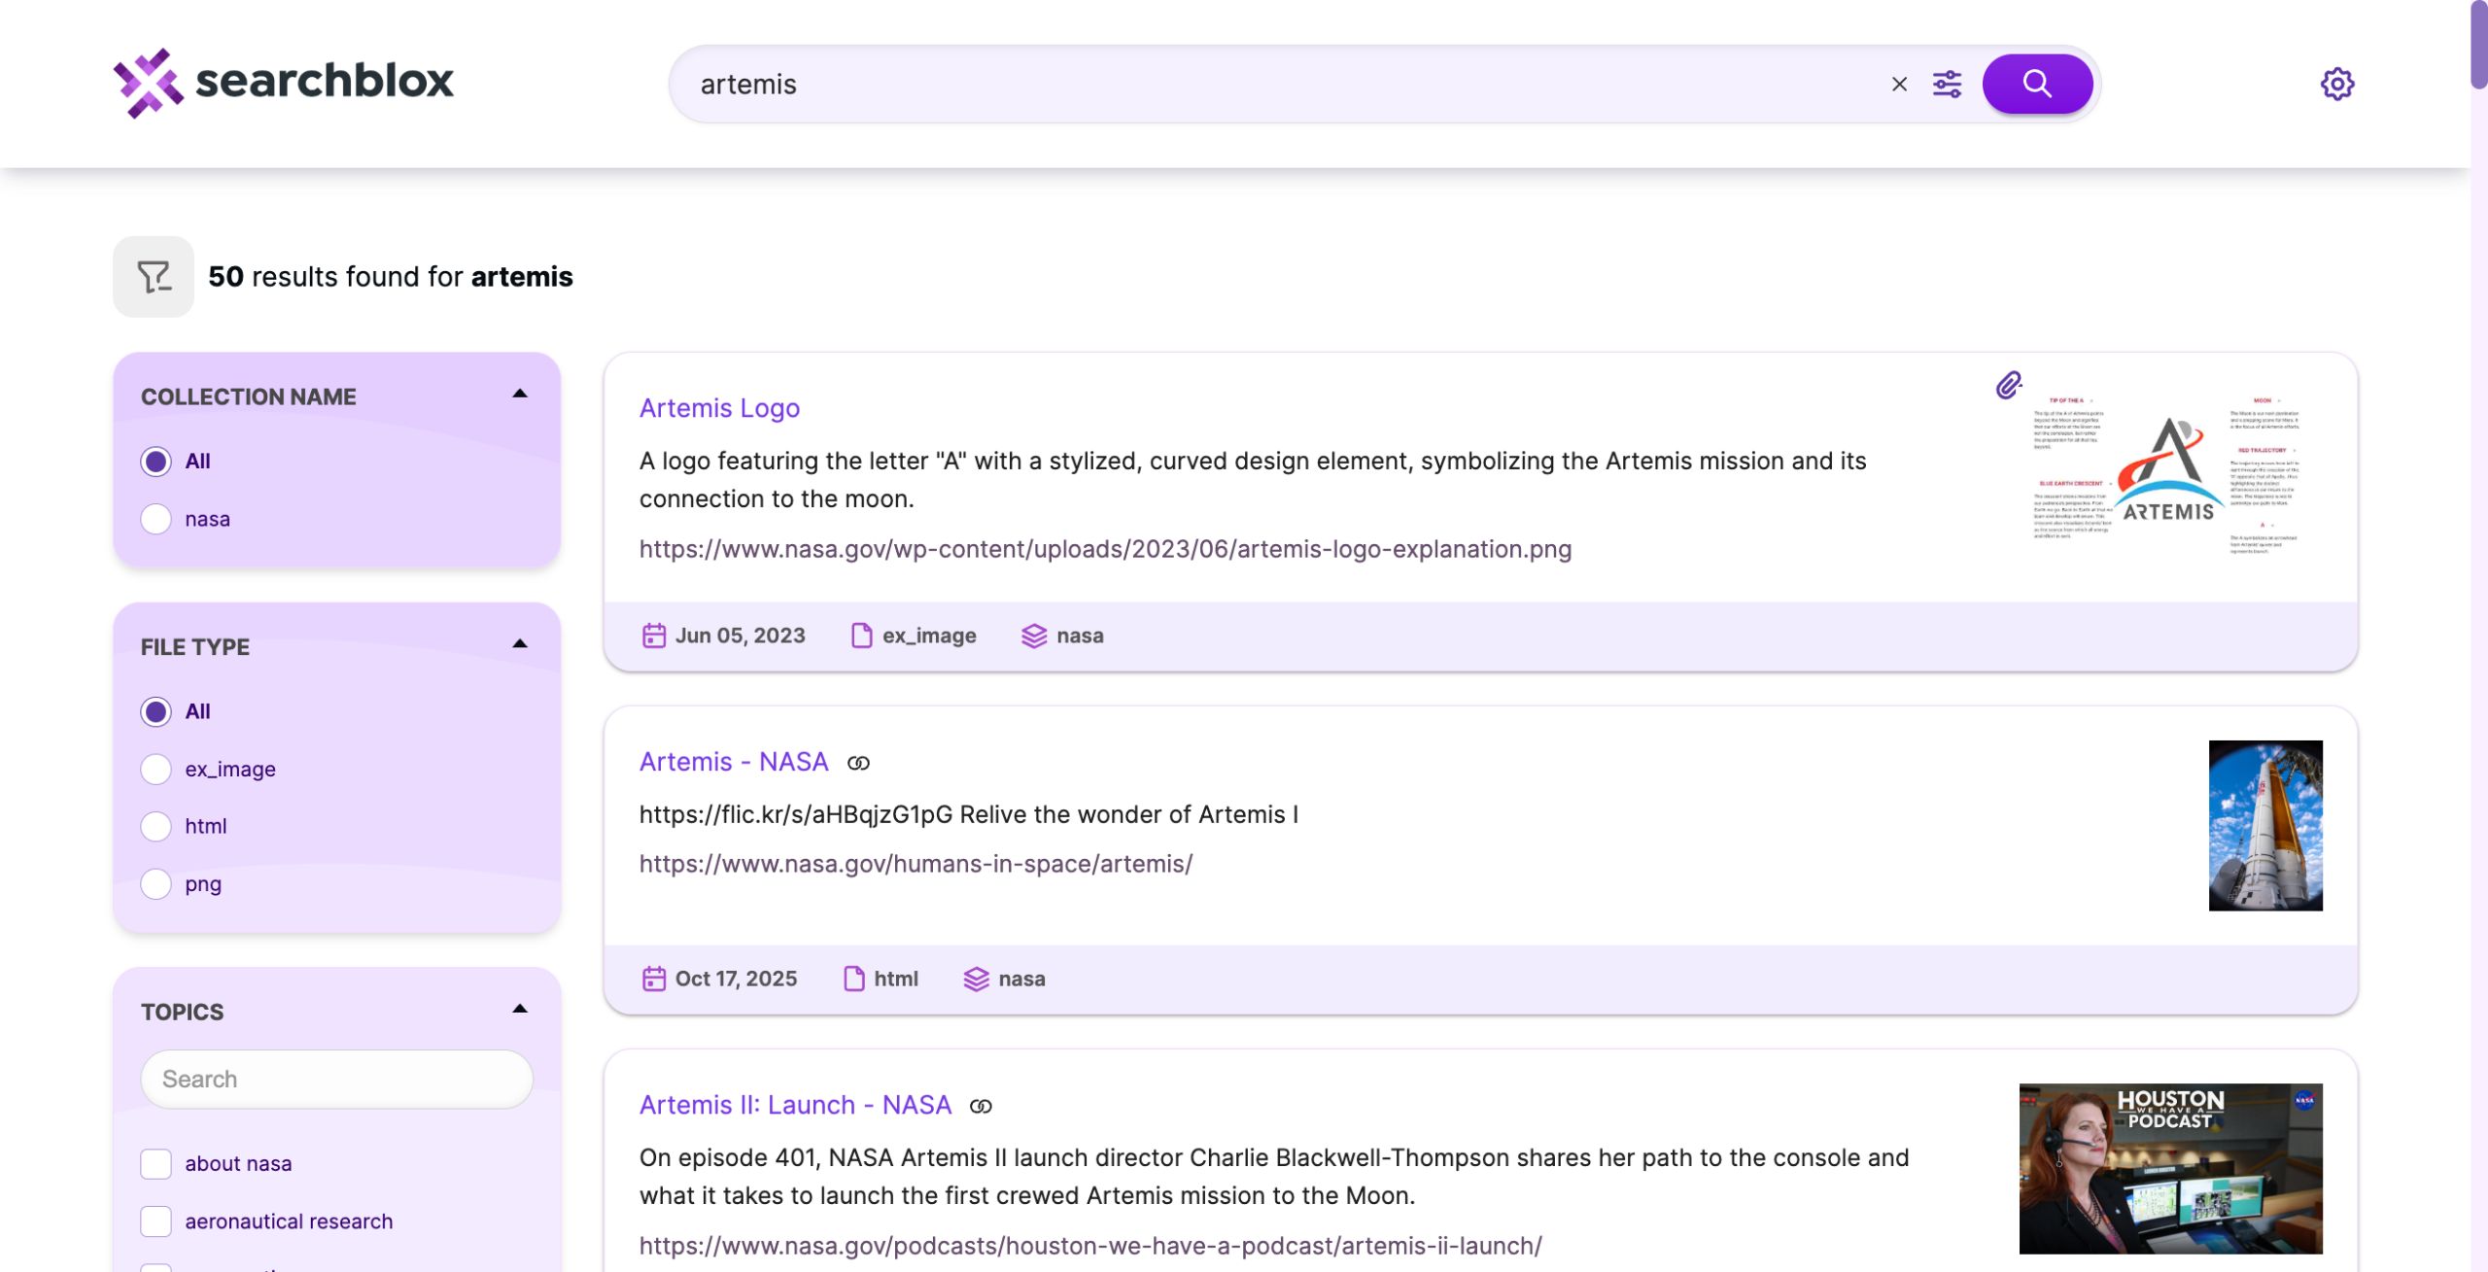Check aeronautical research topic checkbox
Viewport: 2488px width, 1272px height.
pyautogui.click(x=155, y=1220)
